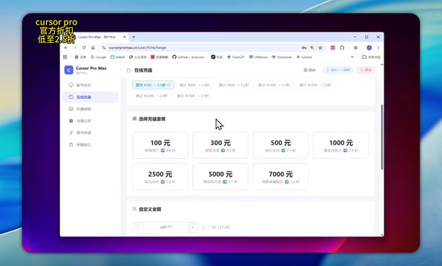Open the bookmarks star panel in toolbar
This screenshot has height=266, width=442.
pyautogui.click(x=355, y=48)
